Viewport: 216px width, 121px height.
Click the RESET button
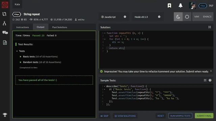pyautogui.click(x=161, y=116)
